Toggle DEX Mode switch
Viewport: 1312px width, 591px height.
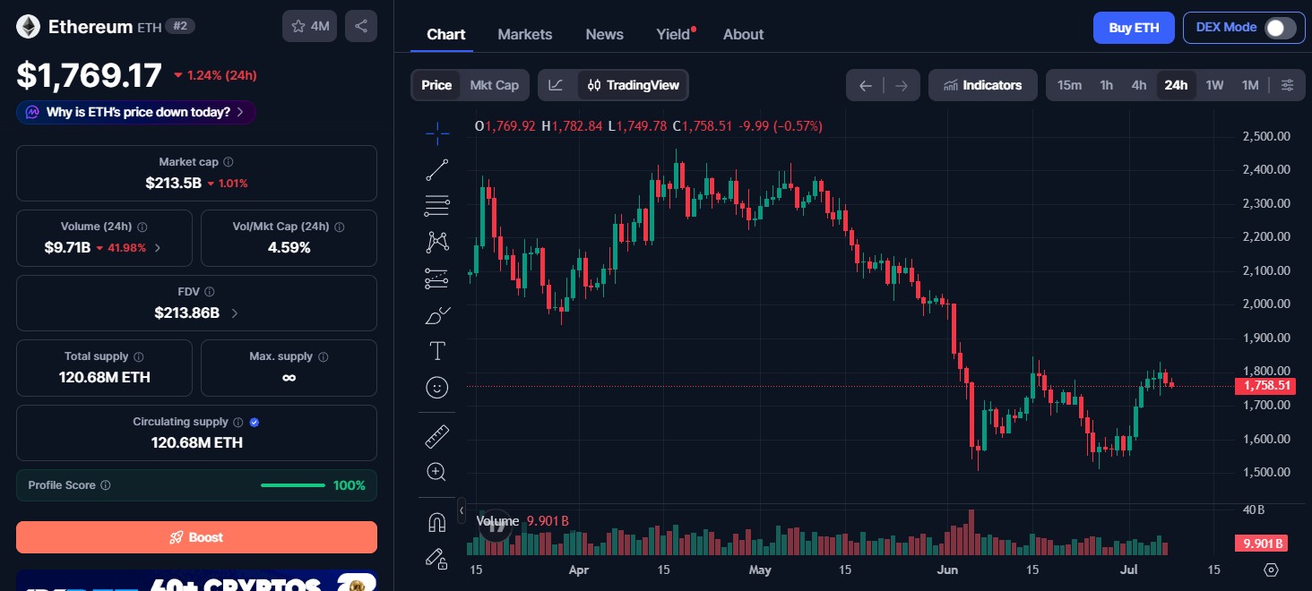click(1280, 28)
